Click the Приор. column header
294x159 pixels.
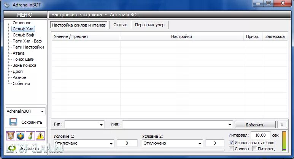coord(253,36)
